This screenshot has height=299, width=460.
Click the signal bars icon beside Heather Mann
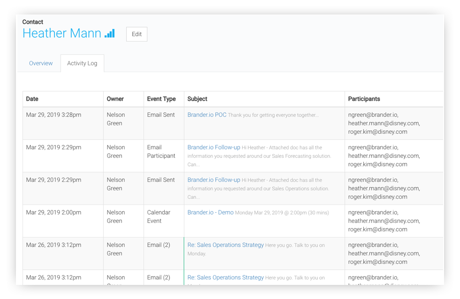(109, 34)
